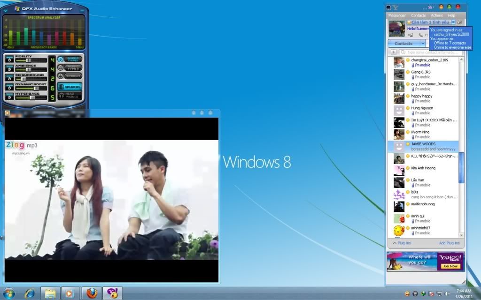This screenshot has width=481, height=300.
Task: Click the Yahoo Y icon in Messenger title bar
Action: [395, 7]
